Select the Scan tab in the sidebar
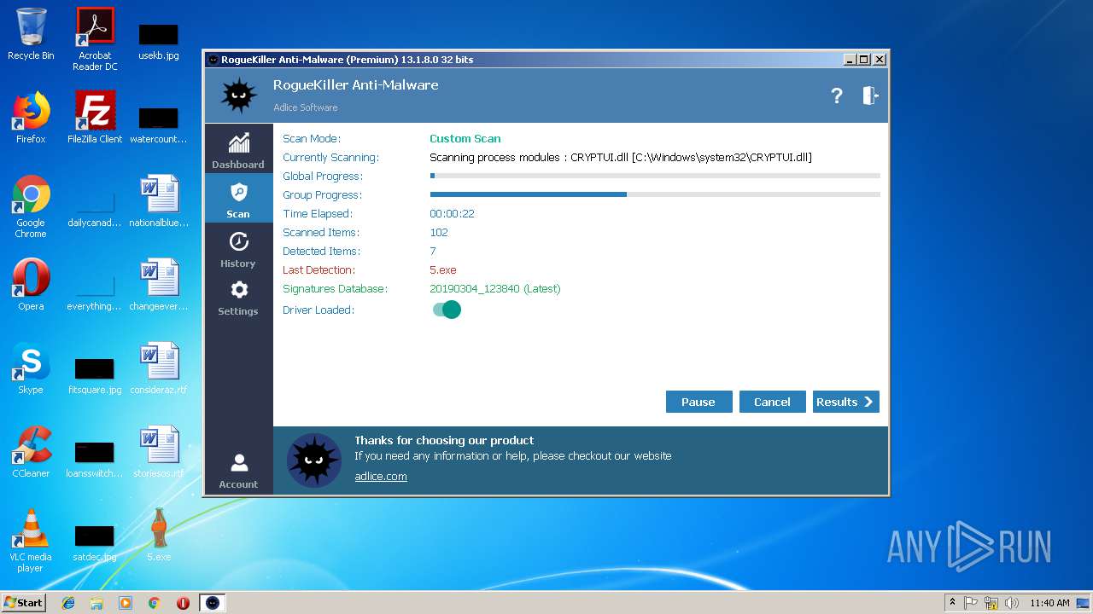The image size is (1093, 614). 238,199
